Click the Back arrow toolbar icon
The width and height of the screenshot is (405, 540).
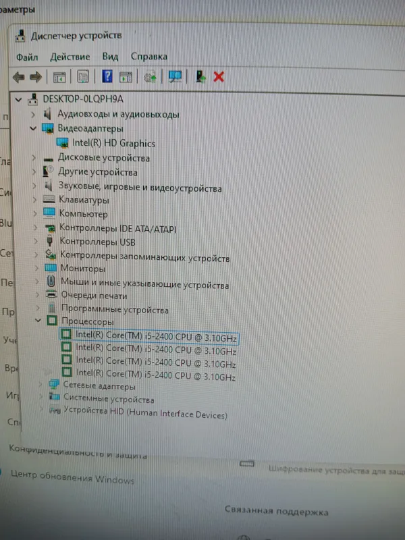pos(19,77)
